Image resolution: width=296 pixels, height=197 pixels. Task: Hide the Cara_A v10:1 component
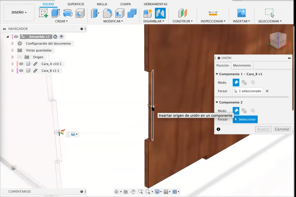pos(21,64)
